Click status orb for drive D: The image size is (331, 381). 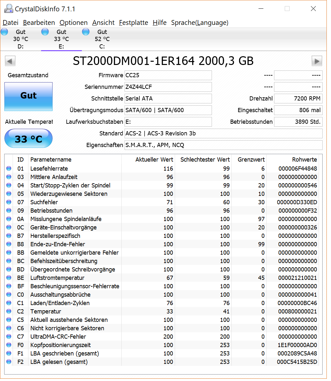click(5, 32)
